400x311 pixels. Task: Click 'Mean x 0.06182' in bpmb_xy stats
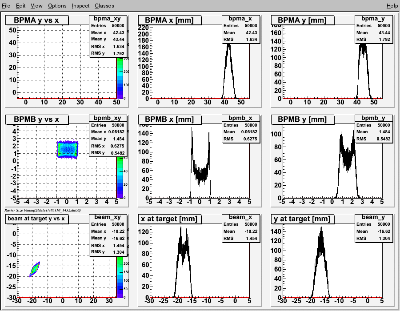coord(108,132)
